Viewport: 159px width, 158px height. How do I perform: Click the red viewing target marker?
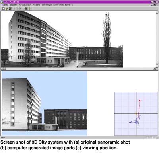click(x=140, y=101)
